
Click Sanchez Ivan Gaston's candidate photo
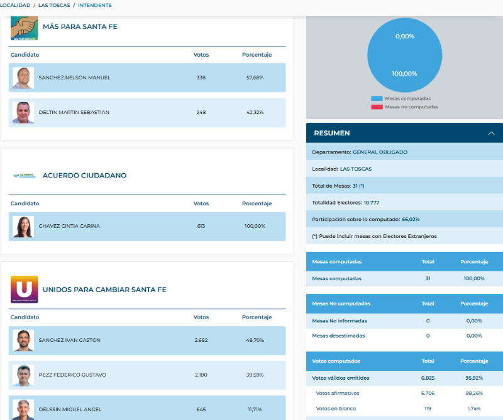[23, 341]
